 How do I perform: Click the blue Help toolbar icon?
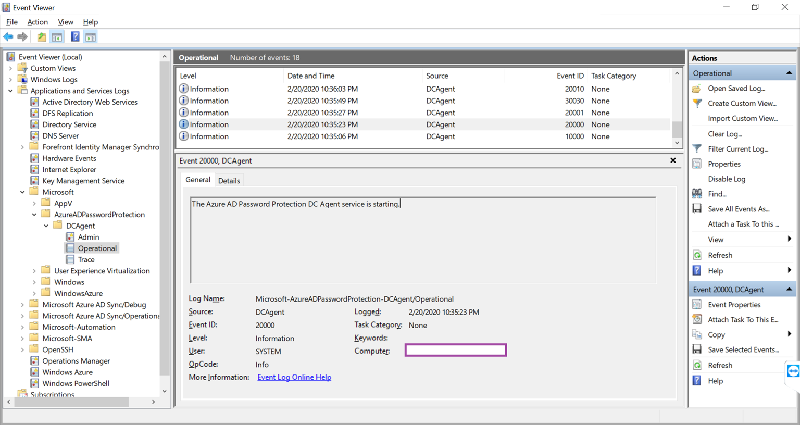tap(76, 37)
